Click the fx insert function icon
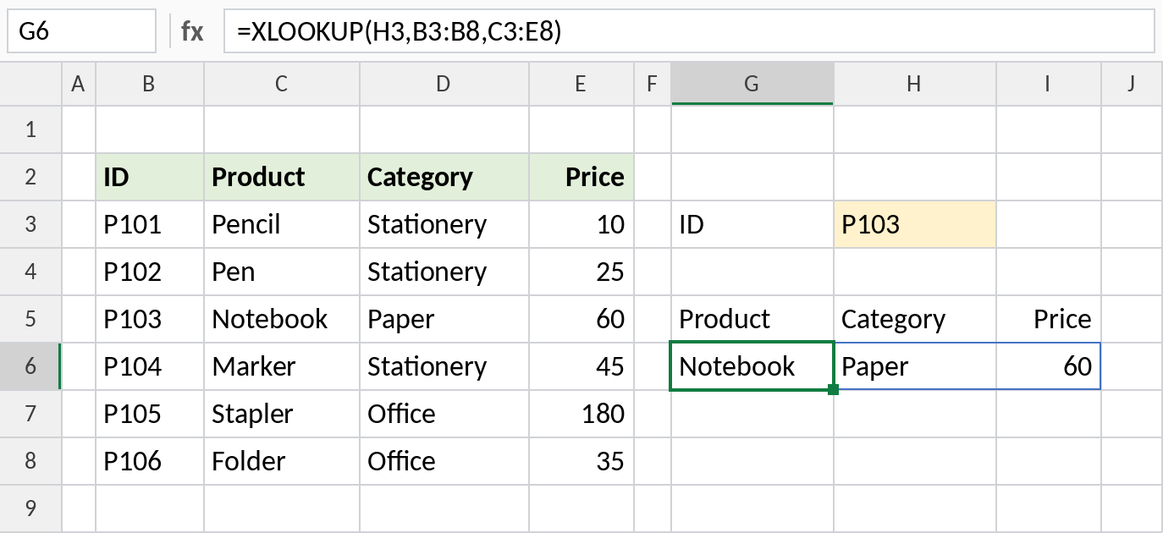This screenshot has height=533, width=1163. (x=192, y=32)
